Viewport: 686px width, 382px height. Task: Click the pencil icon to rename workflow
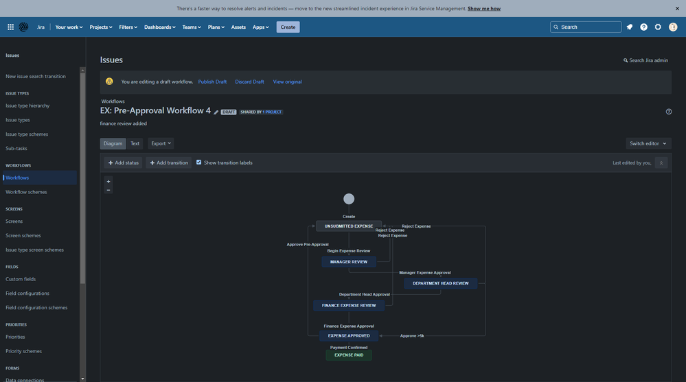(x=216, y=112)
